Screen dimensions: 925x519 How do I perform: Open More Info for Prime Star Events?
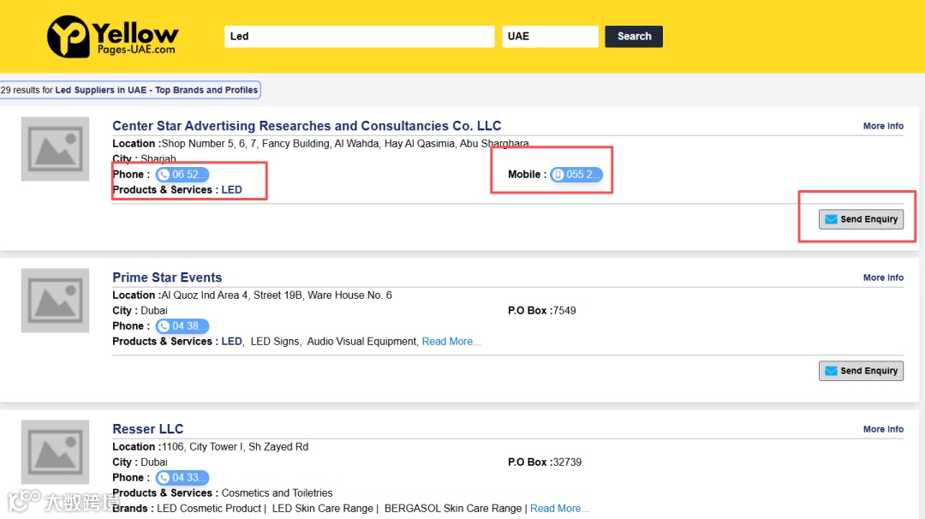pos(883,277)
